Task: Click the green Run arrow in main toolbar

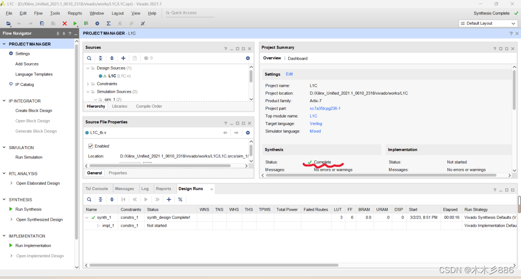Action: click(75, 23)
